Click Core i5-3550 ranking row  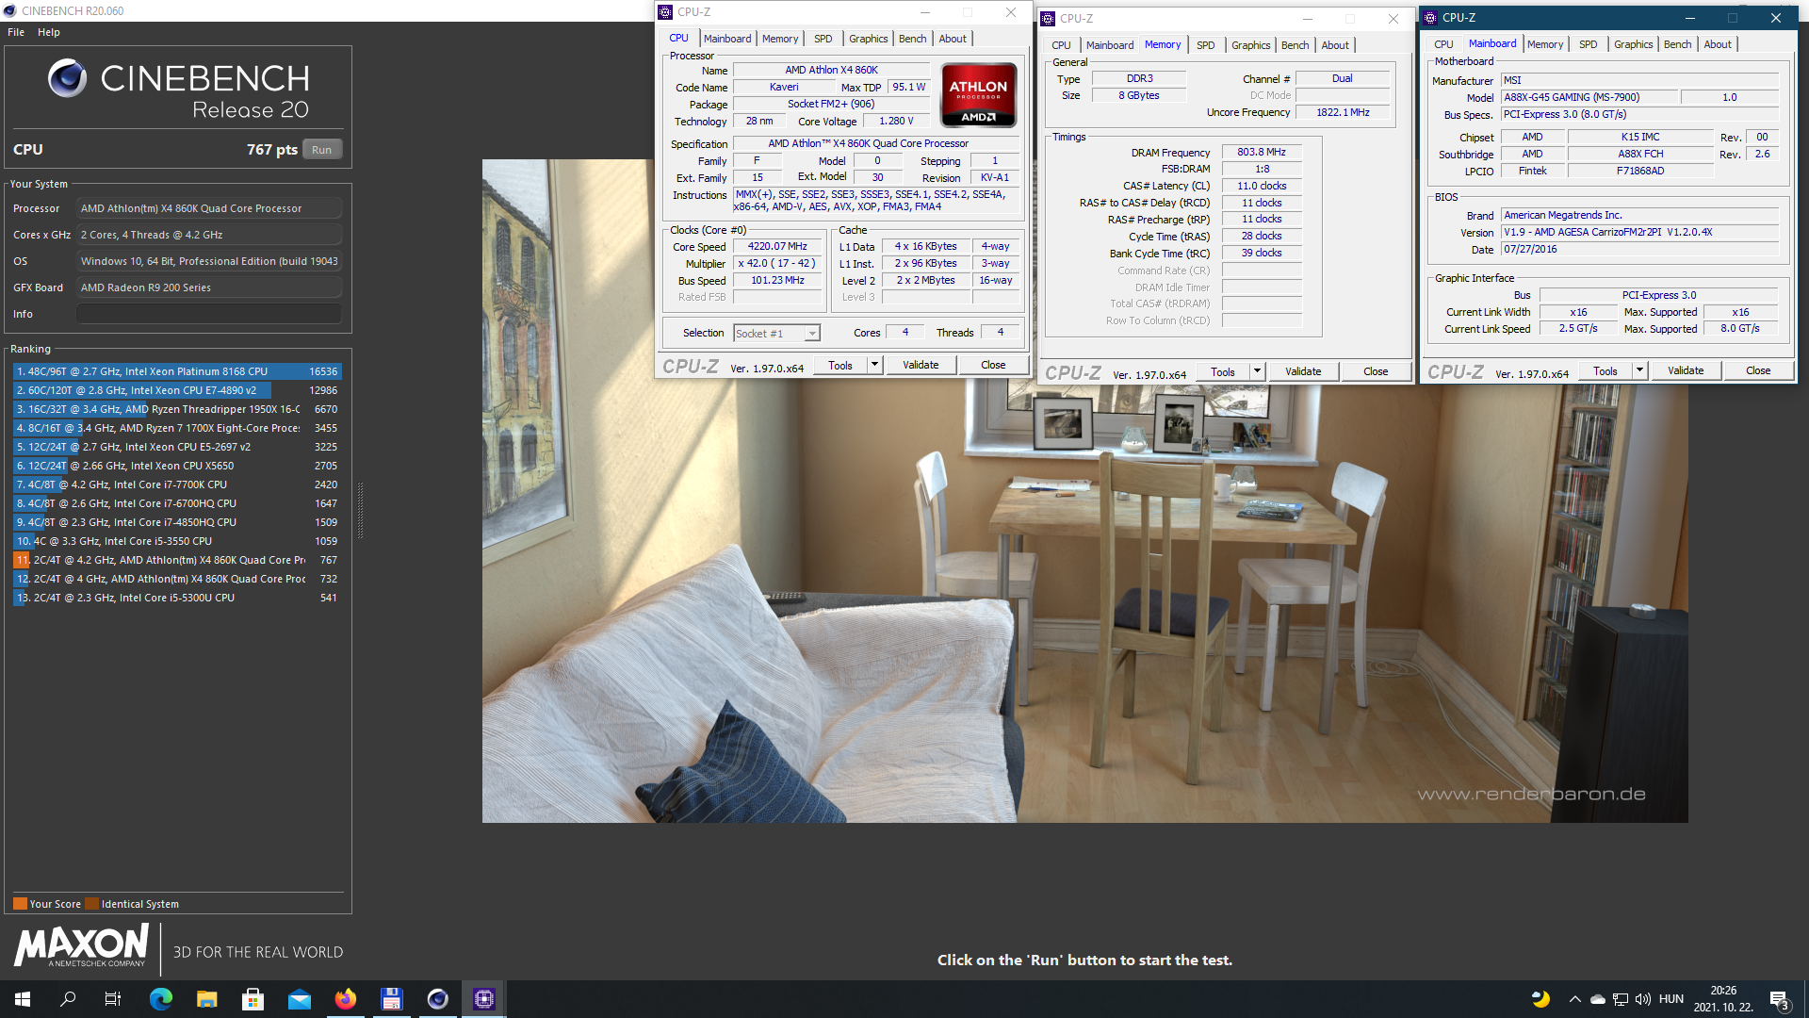point(177,542)
